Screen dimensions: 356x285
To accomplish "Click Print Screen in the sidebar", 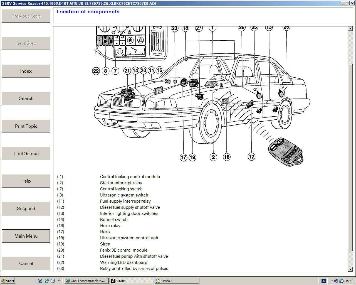I will (26, 154).
